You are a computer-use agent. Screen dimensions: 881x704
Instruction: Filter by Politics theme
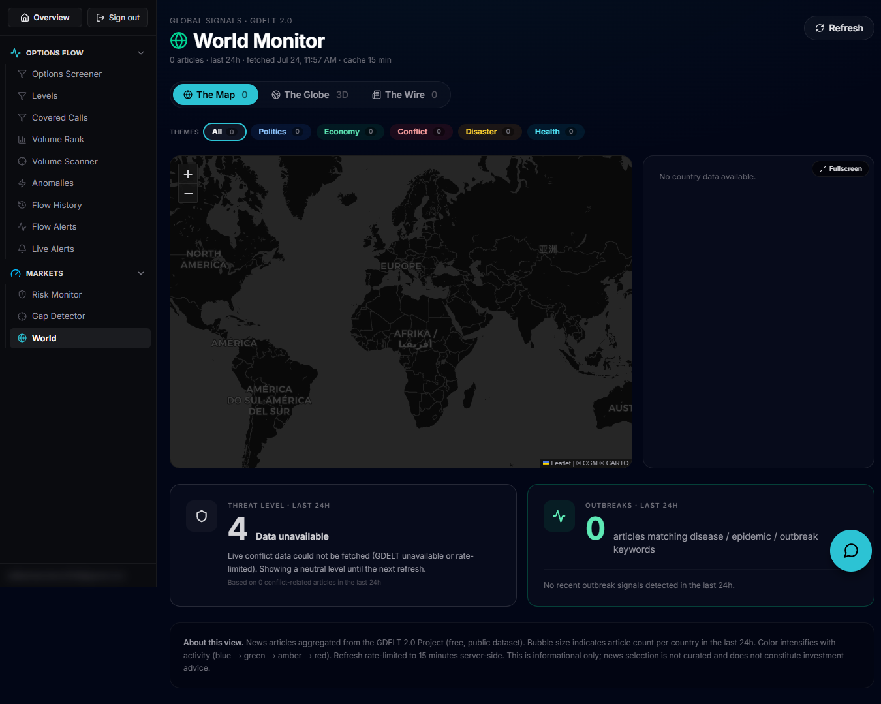280,132
